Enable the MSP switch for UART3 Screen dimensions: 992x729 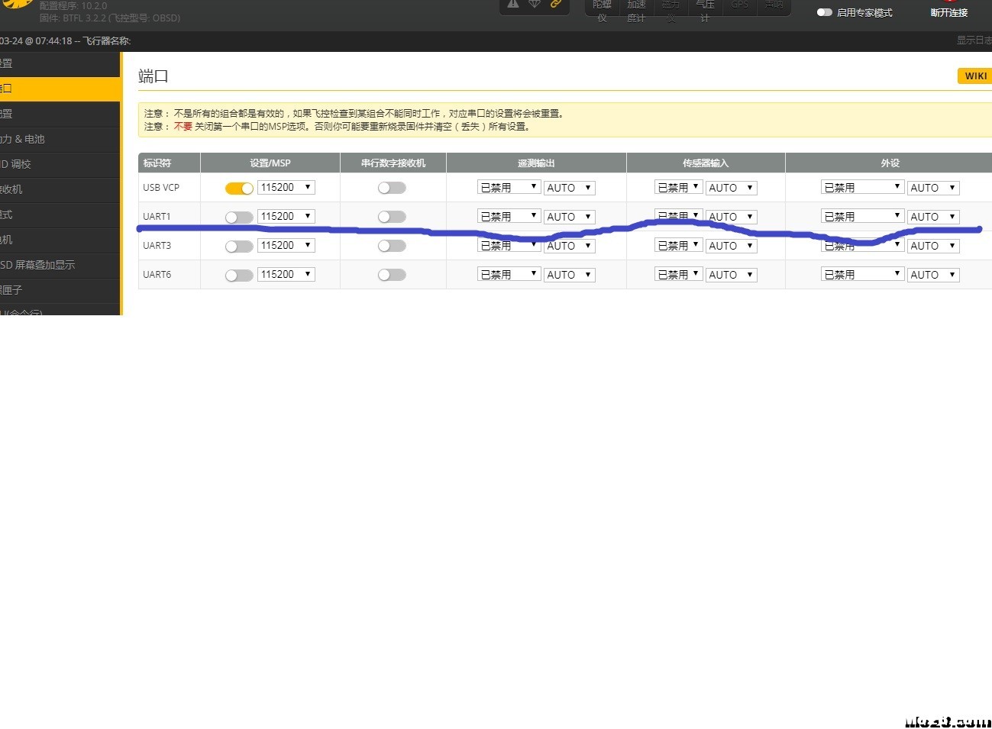[x=239, y=246]
